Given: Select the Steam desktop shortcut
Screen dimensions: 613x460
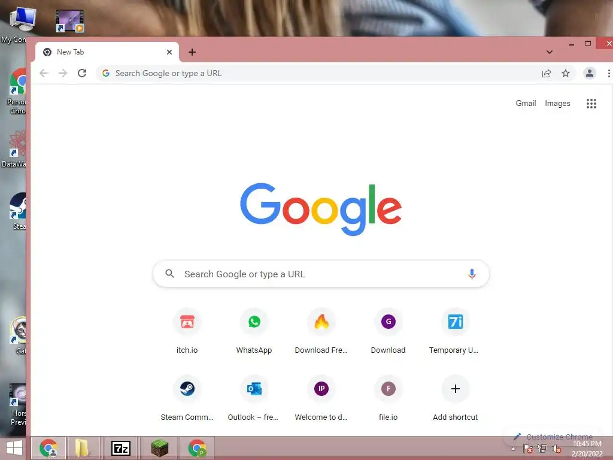Looking at the screenshot, I should click(x=17, y=211).
